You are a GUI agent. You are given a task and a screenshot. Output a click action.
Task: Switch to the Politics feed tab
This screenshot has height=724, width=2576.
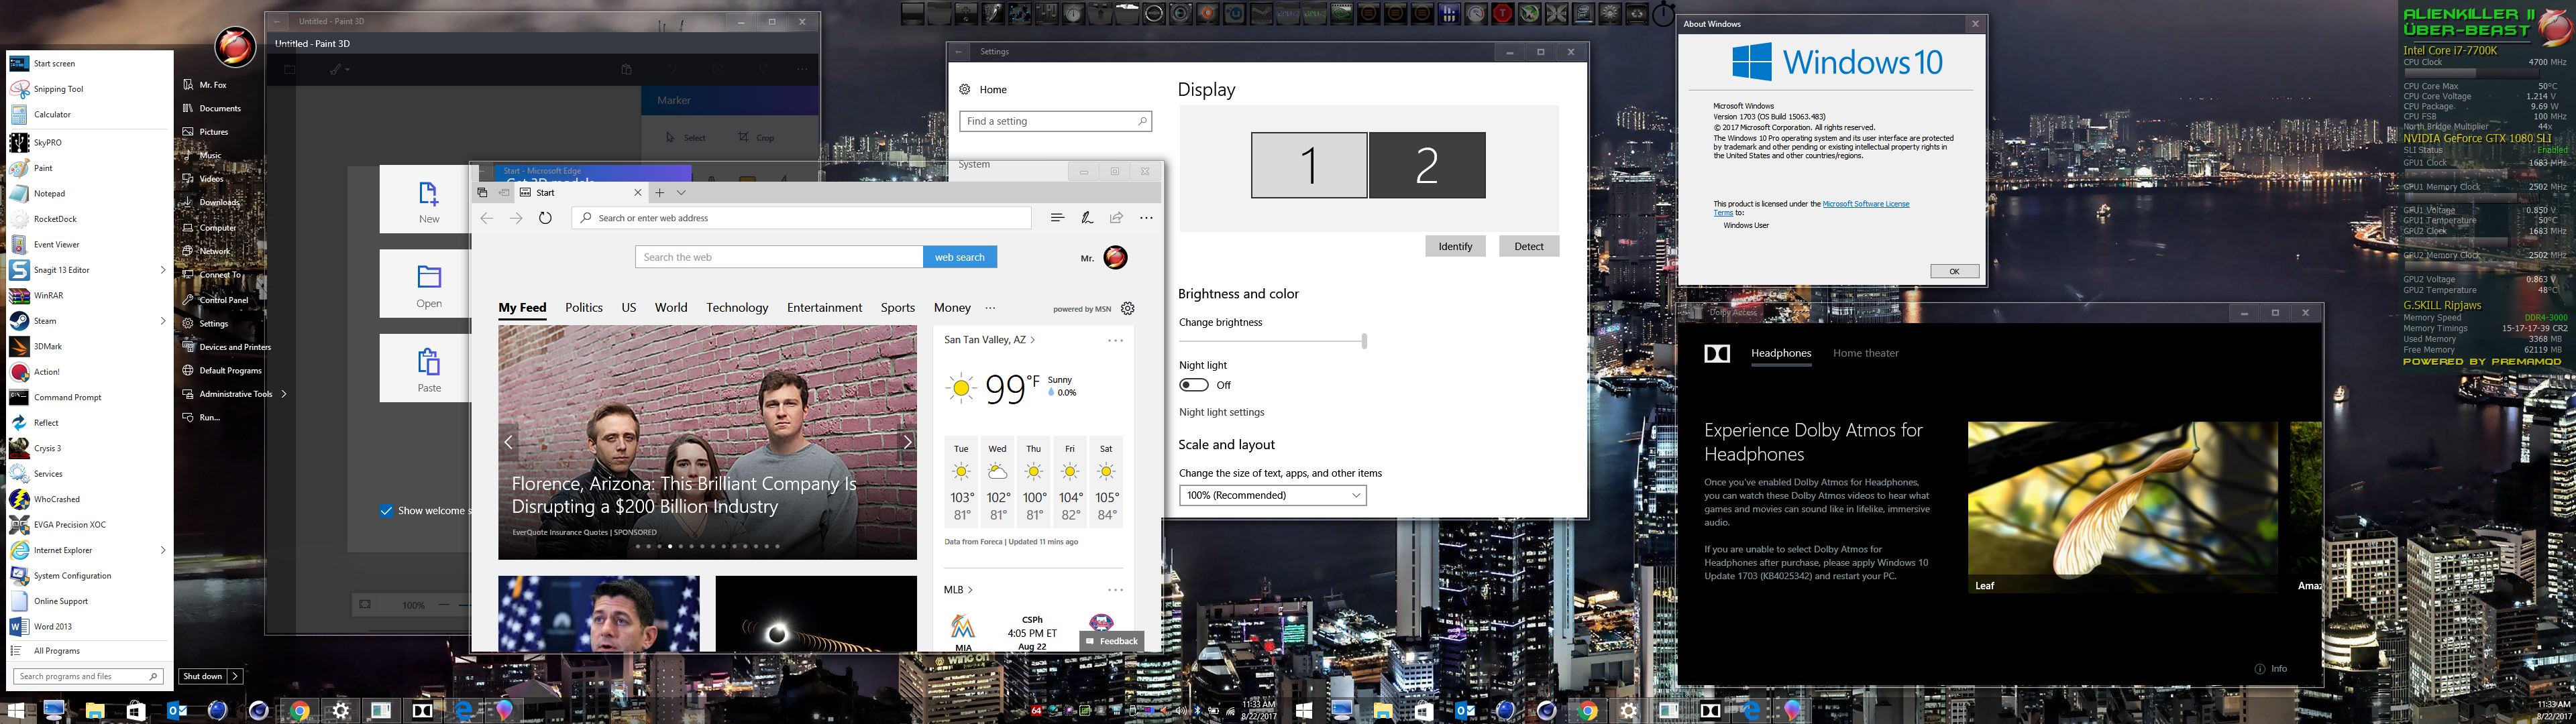click(x=584, y=308)
